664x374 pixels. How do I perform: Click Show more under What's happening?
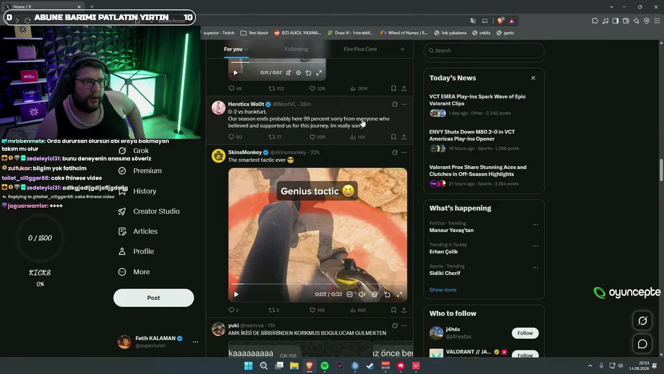click(x=442, y=290)
